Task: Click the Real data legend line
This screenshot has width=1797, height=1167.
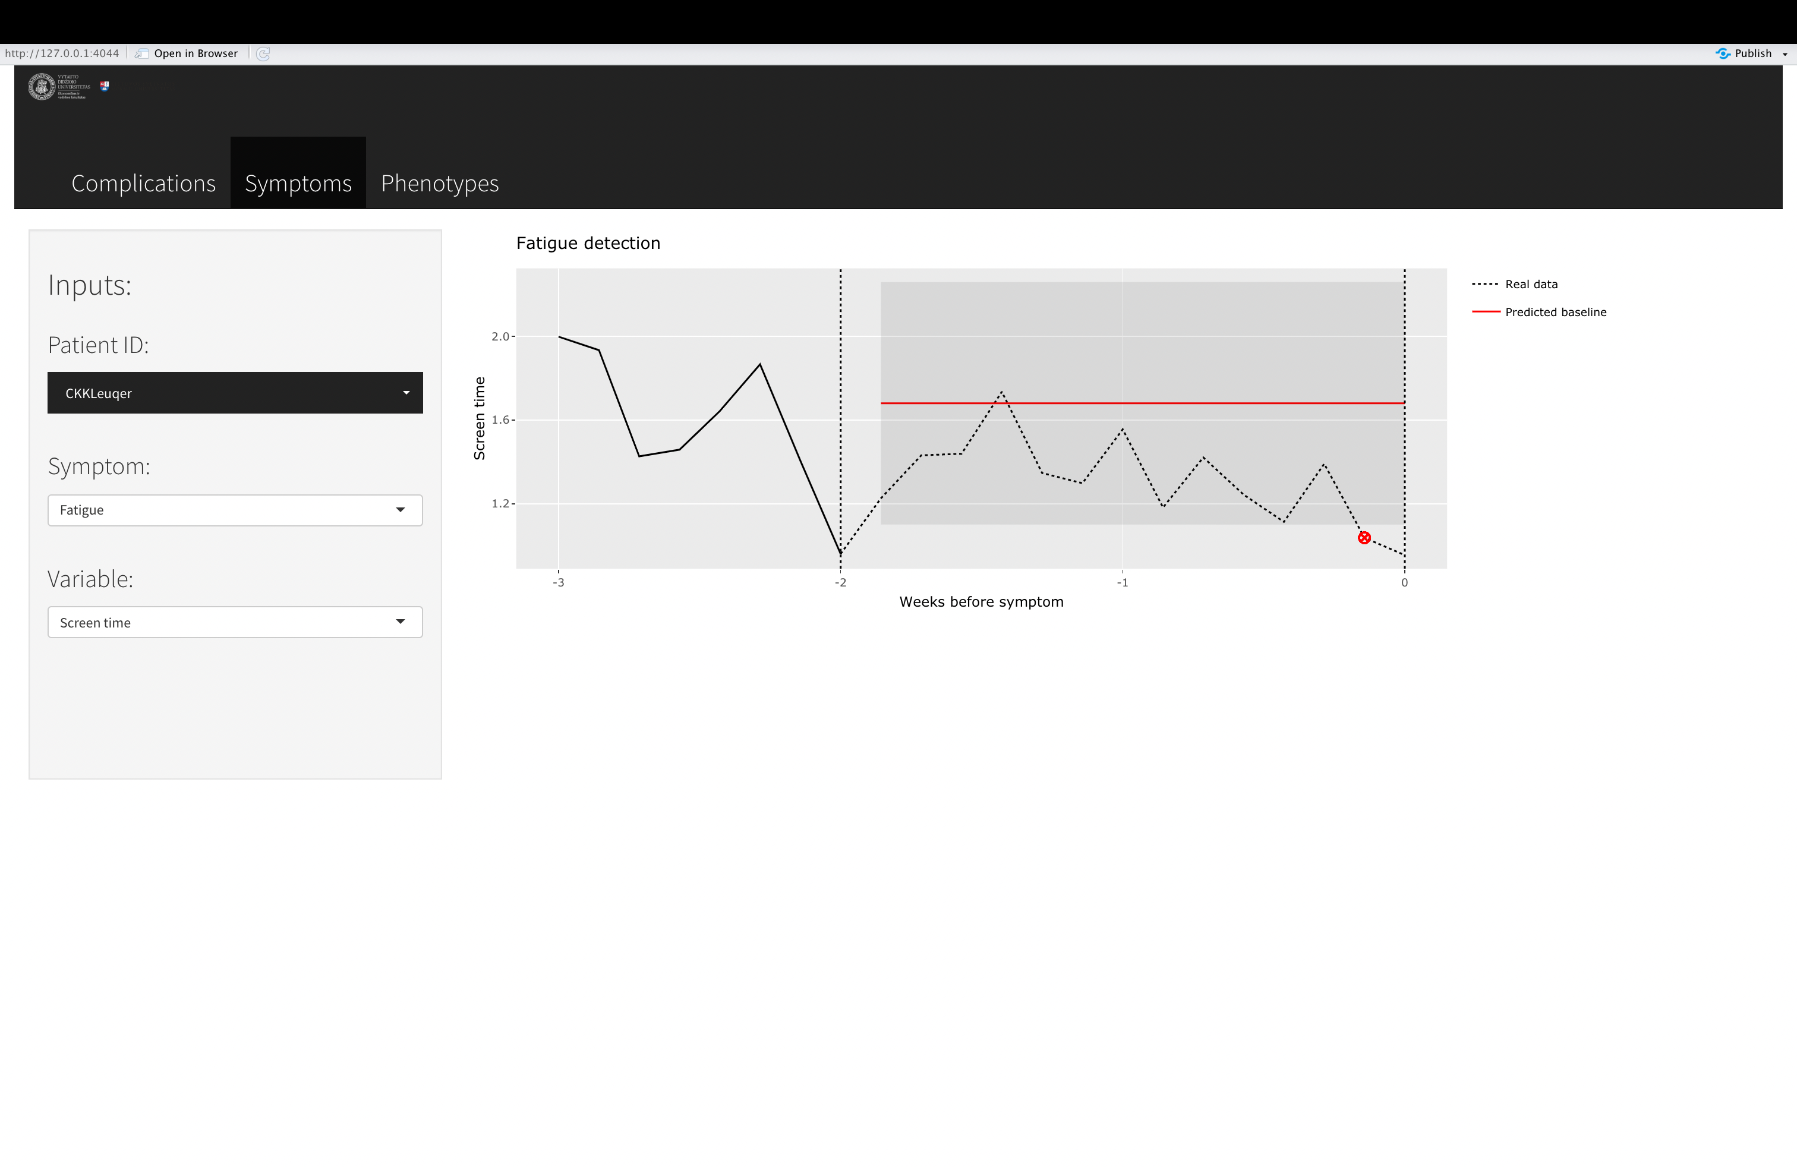Action: (x=1484, y=284)
